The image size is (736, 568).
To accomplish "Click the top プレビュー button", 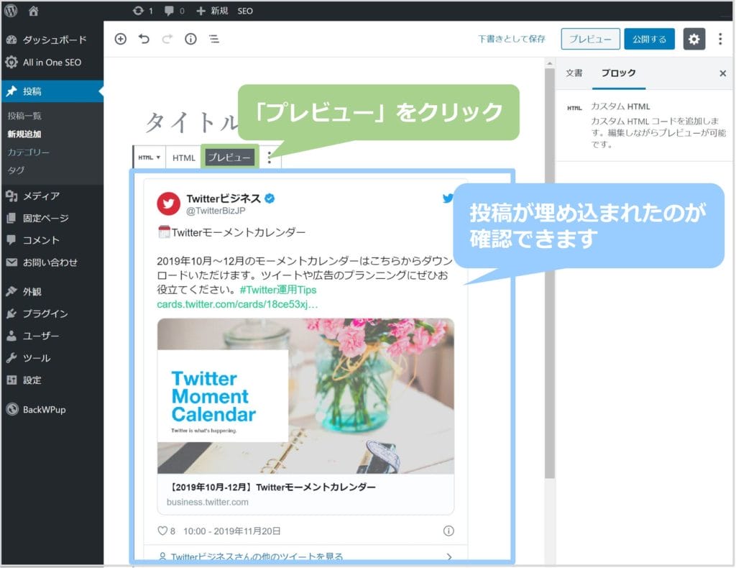I will click(591, 39).
